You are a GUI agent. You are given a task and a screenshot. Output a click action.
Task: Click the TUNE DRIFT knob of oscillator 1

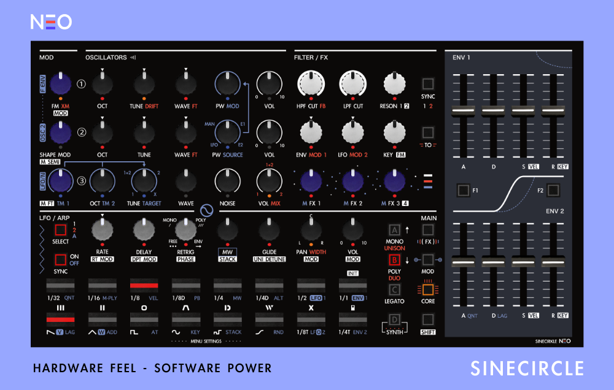pyautogui.click(x=144, y=83)
